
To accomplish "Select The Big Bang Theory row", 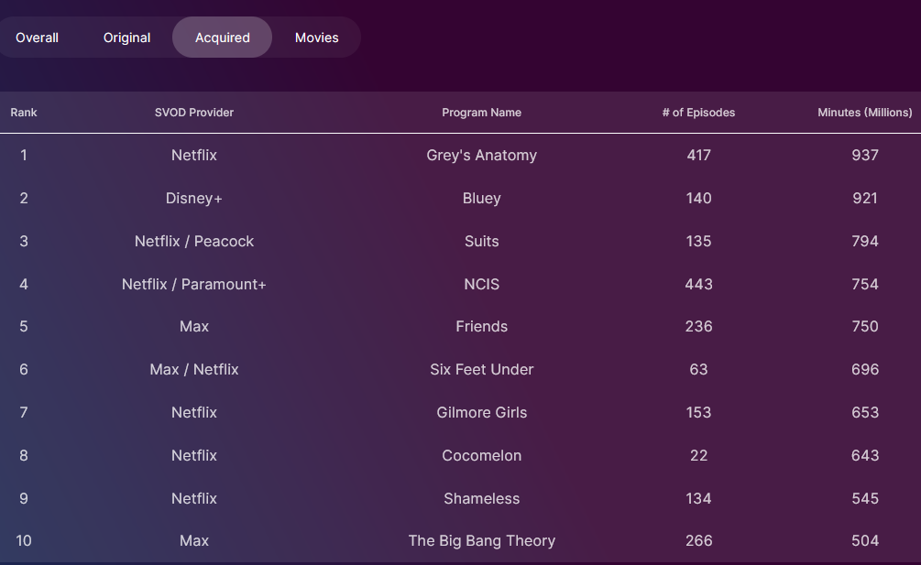I will coord(481,541).
